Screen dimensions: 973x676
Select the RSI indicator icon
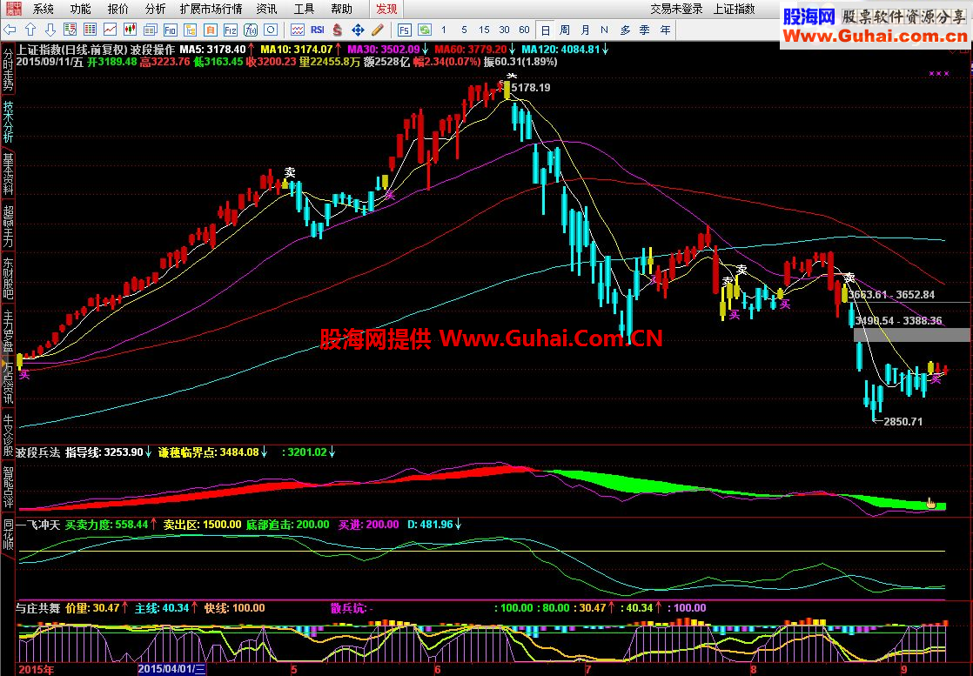point(318,30)
